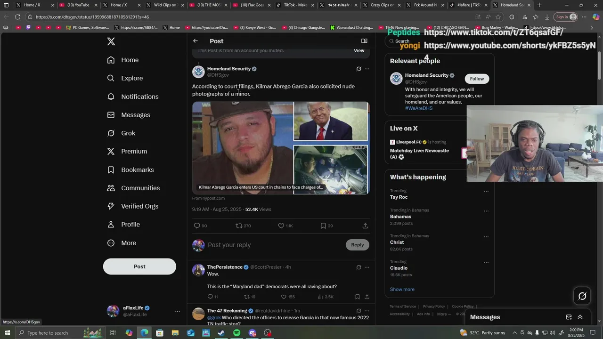Screen dimensions: 603x339
Task: Open Communities in the sidebar
Action: point(133,188)
